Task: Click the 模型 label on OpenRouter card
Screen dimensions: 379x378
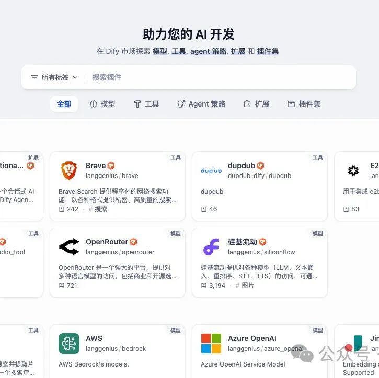Action: [176, 234]
